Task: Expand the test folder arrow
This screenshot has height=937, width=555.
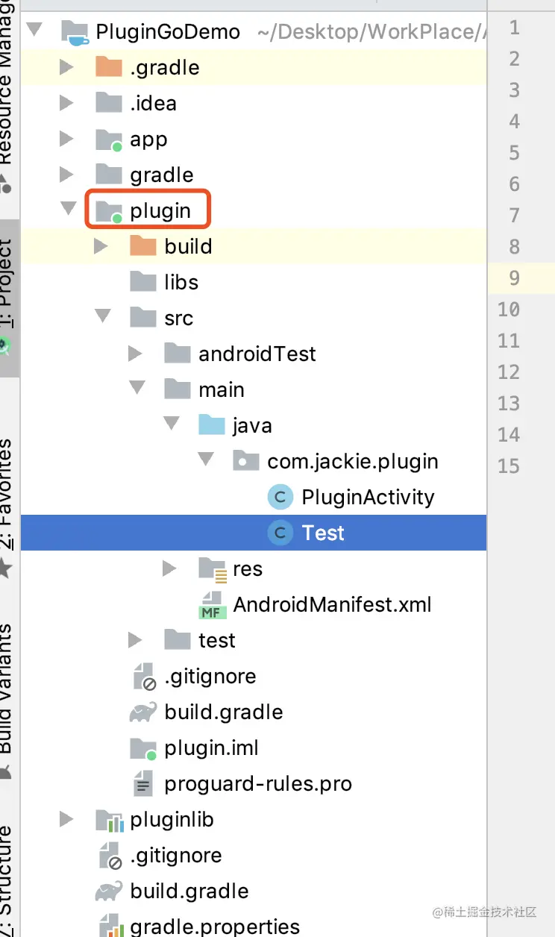Action: 135,640
